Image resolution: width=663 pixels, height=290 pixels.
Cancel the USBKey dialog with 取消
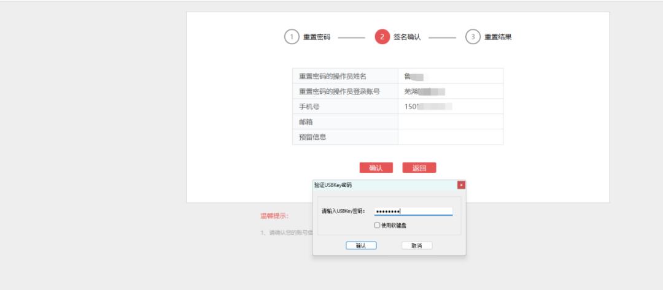coord(416,245)
